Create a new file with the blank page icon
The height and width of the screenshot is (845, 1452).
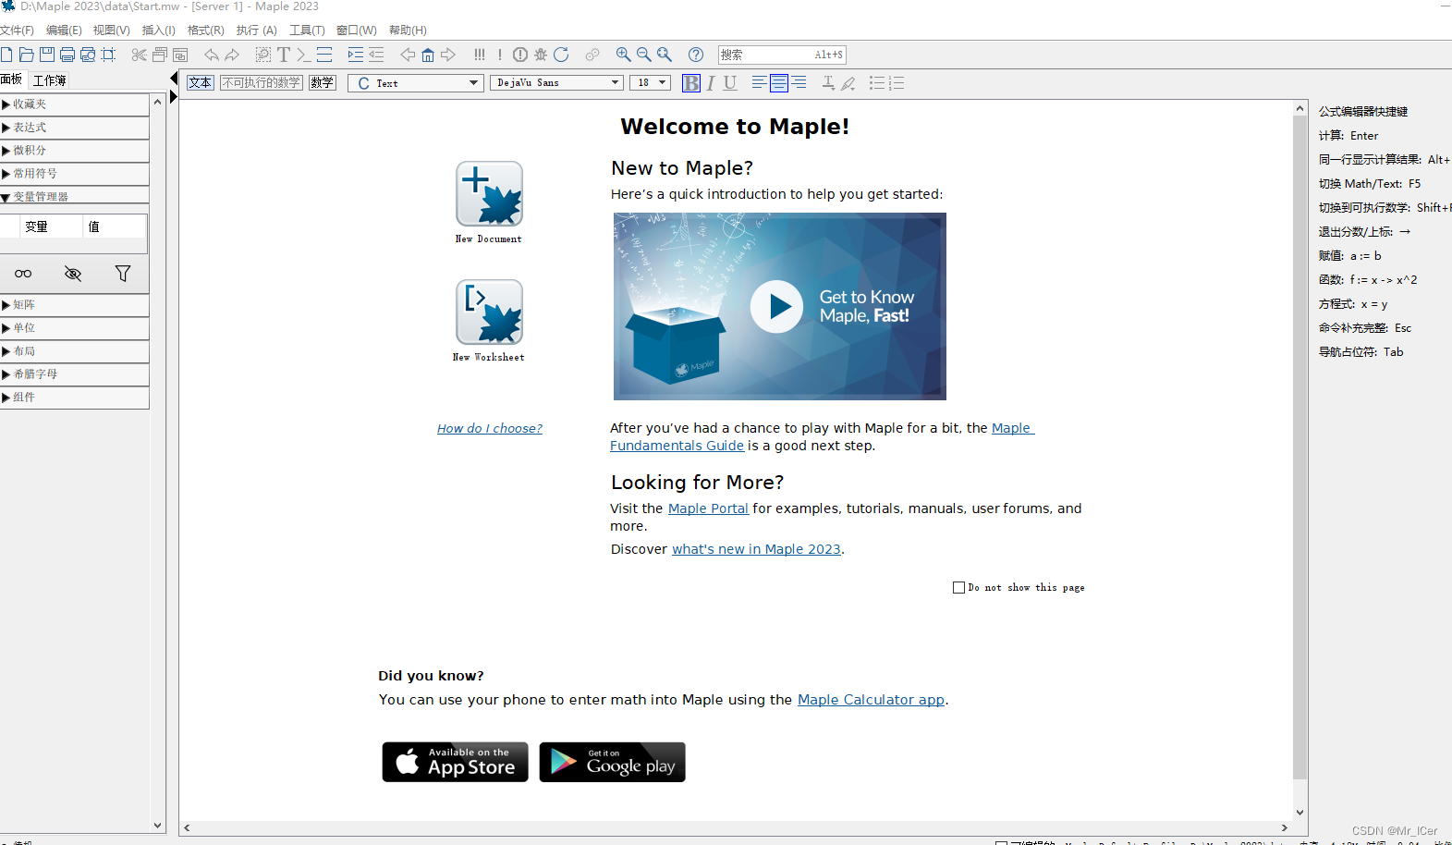click(6, 55)
